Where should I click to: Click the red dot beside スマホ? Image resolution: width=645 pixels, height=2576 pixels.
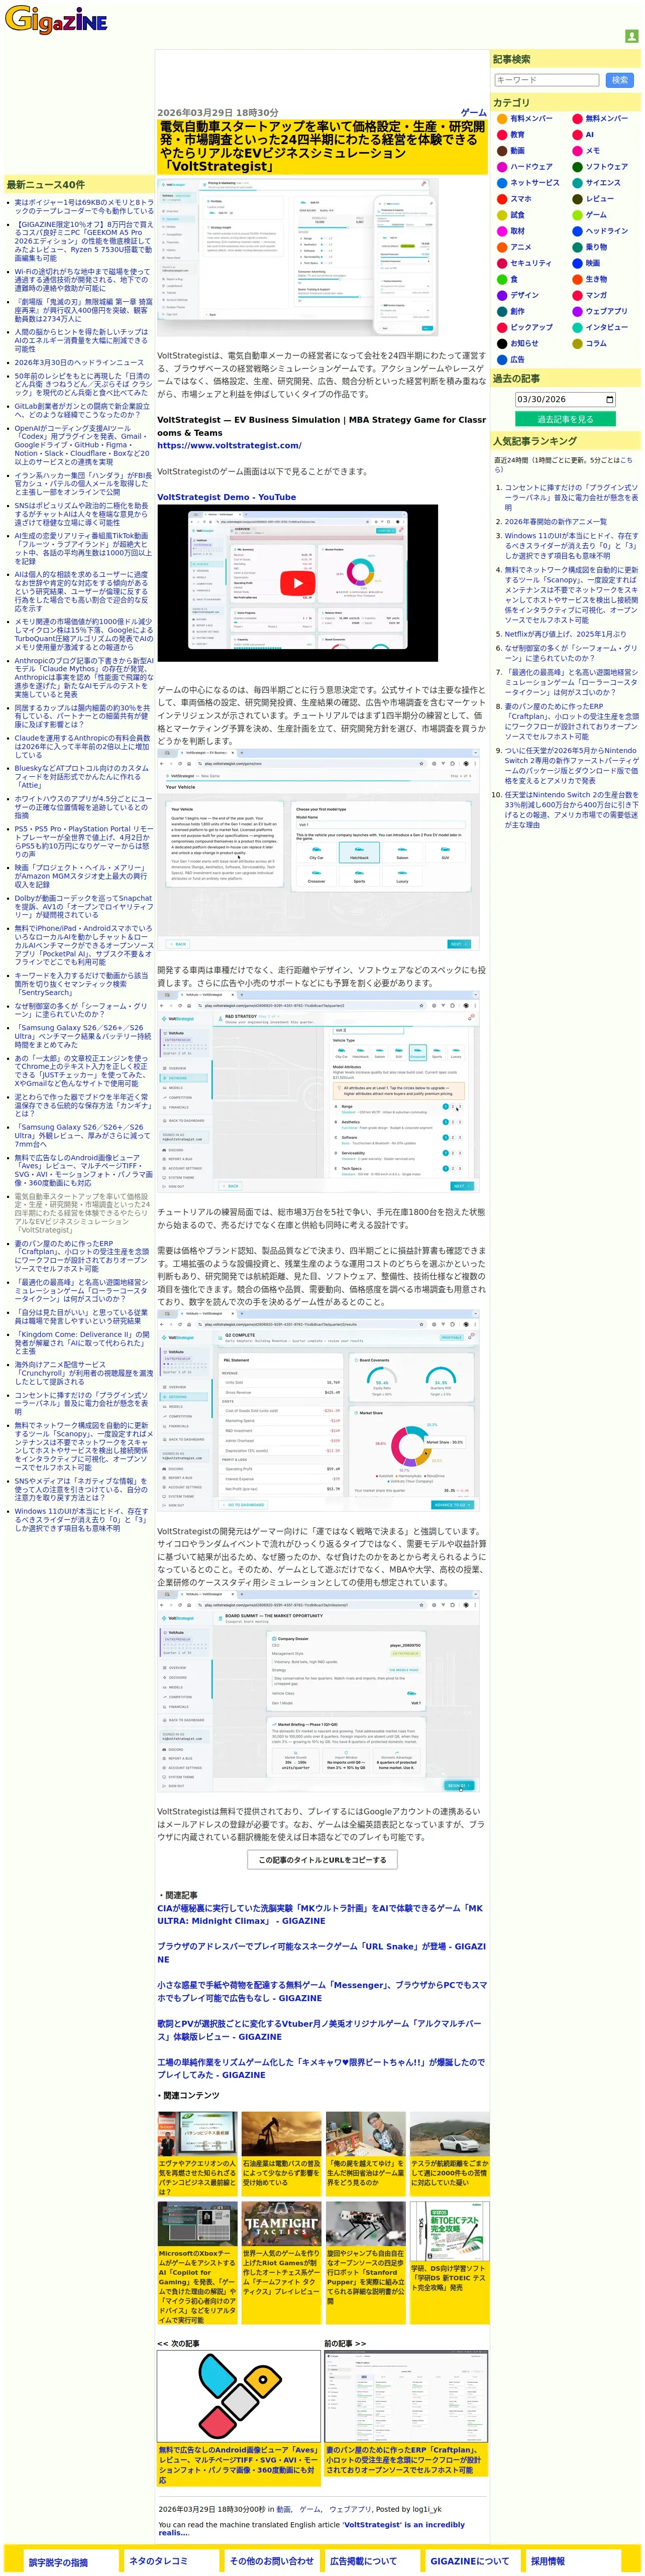tap(502, 199)
